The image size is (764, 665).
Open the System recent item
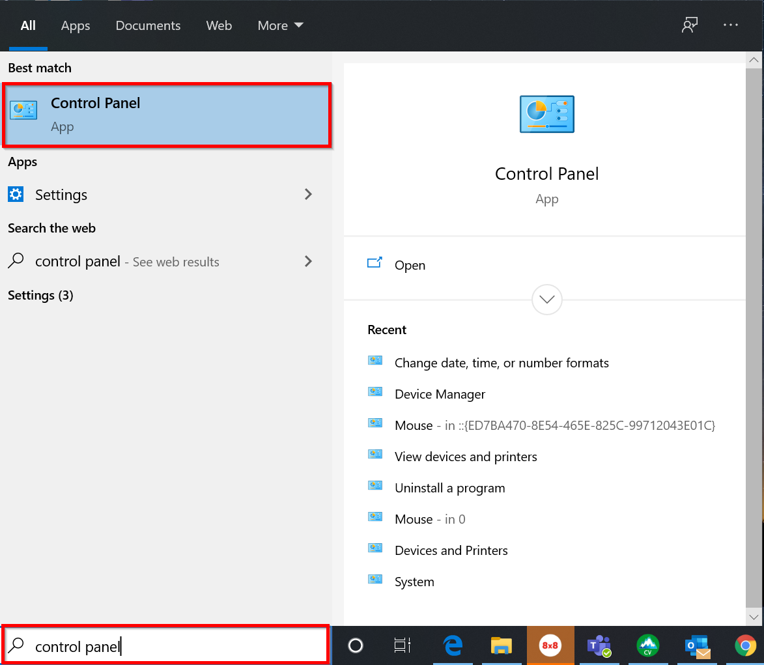tap(414, 582)
